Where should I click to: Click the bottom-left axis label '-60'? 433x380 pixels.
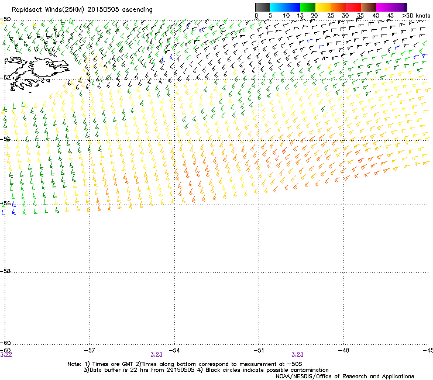click(x=5, y=349)
